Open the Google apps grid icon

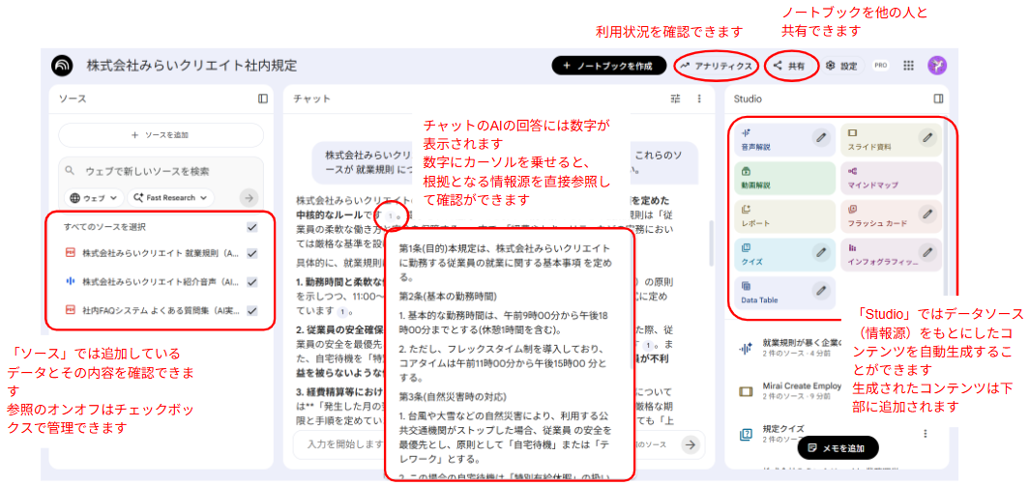(908, 66)
